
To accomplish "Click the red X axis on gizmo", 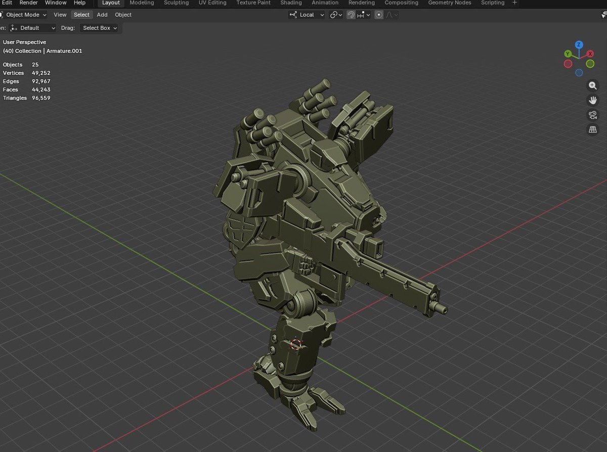I will point(590,54).
